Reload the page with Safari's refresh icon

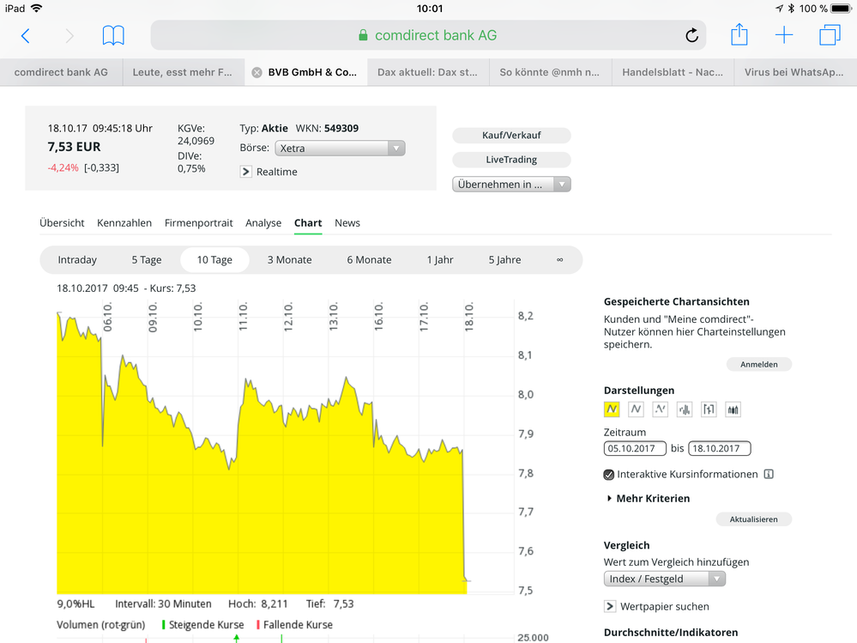point(691,35)
